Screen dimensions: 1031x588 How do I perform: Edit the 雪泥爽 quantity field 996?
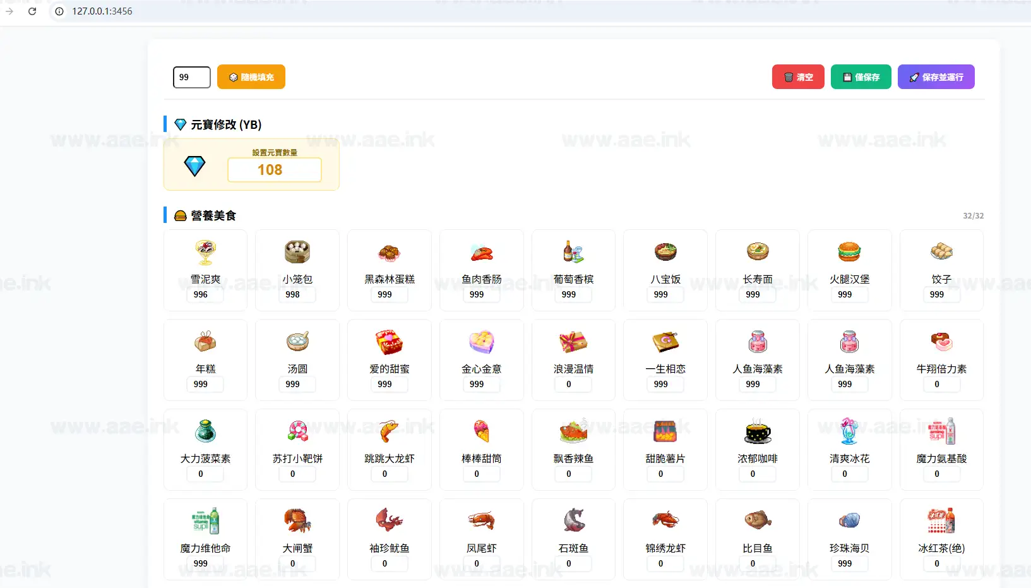click(x=205, y=294)
